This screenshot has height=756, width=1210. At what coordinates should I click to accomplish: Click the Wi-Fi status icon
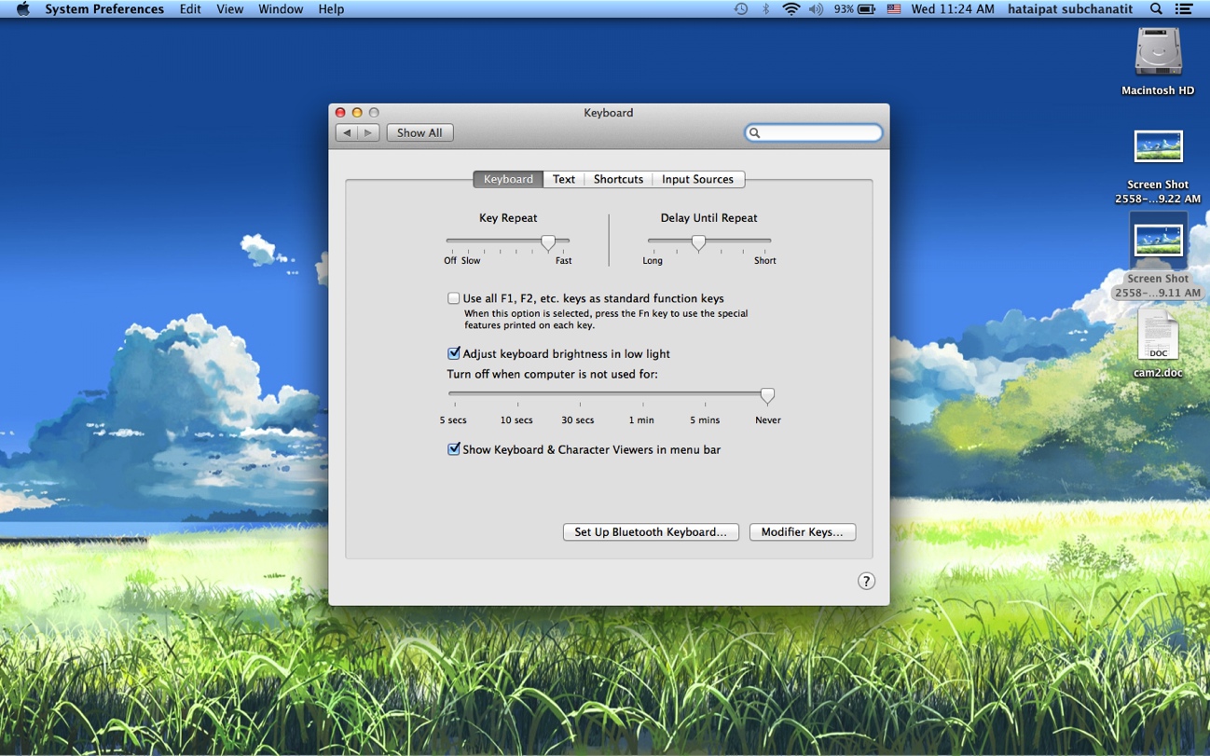coord(791,9)
